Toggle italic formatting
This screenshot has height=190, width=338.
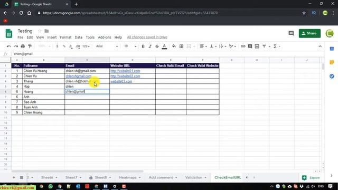click(x=150, y=46)
